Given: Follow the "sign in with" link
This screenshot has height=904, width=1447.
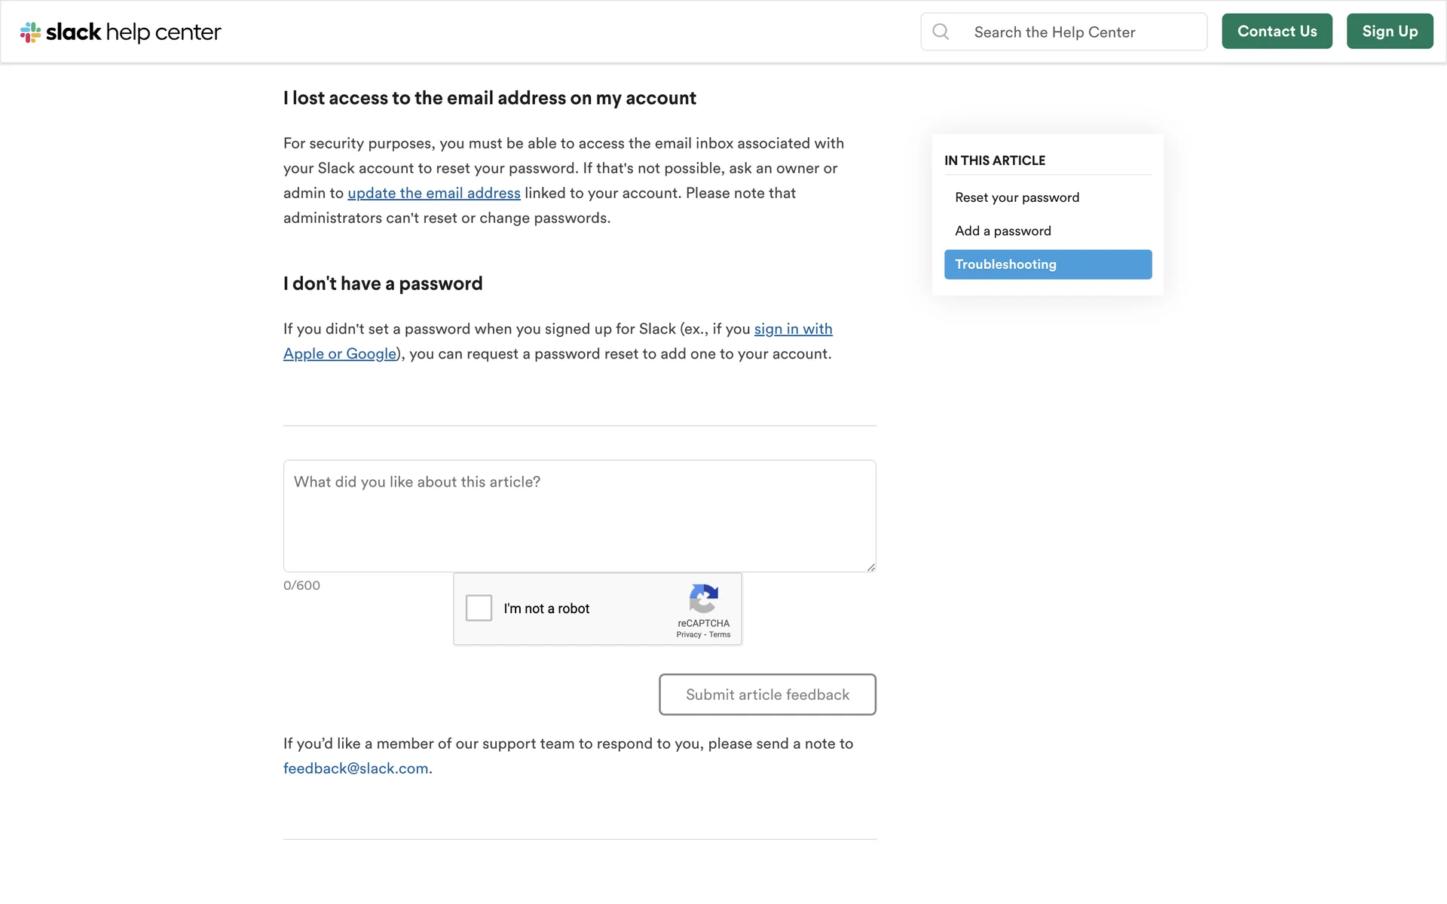Looking at the screenshot, I should tap(793, 329).
